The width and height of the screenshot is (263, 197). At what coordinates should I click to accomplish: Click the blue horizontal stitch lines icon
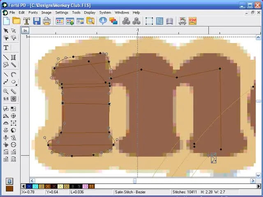(159, 21)
